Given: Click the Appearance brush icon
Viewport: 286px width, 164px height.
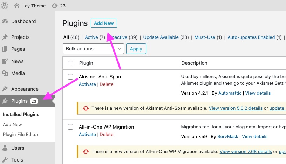Looking at the screenshot, I should (5, 89).
